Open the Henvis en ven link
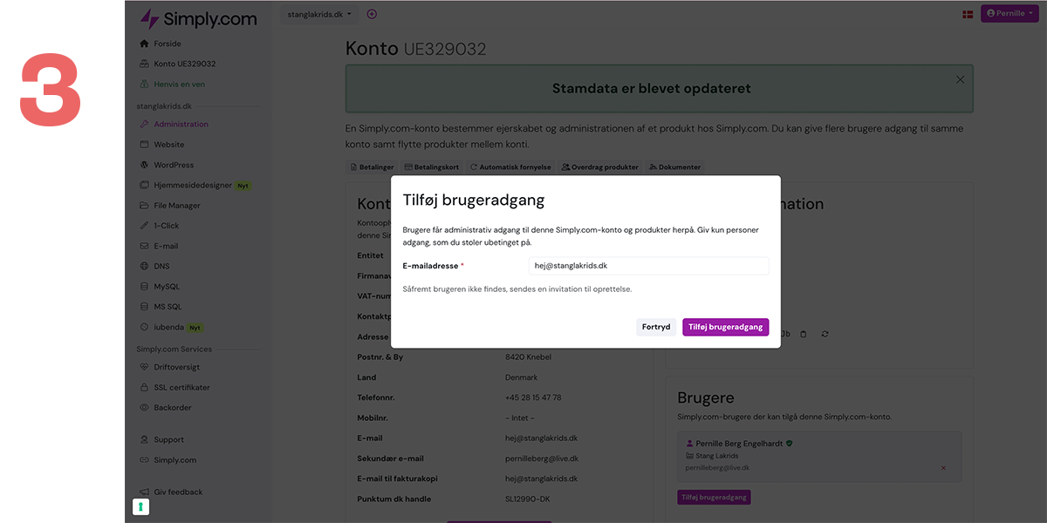1047x523 pixels. [x=179, y=85]
